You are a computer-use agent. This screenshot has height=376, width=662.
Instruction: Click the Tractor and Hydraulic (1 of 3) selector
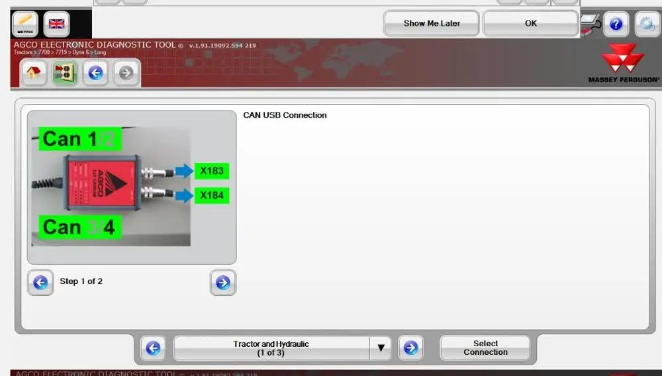coord(271,348)
